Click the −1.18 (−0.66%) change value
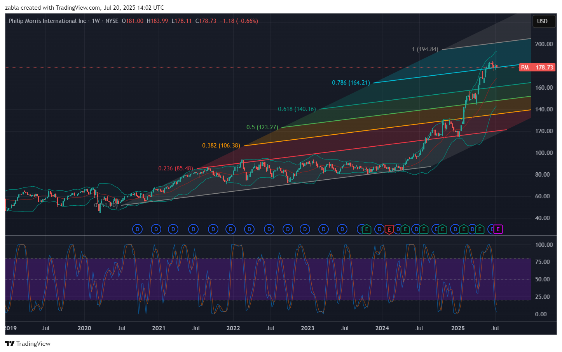Screen dimensions: 562x352 coord(239,21)
